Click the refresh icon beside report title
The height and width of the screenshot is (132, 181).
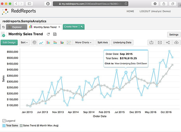(x=48, y=34)
